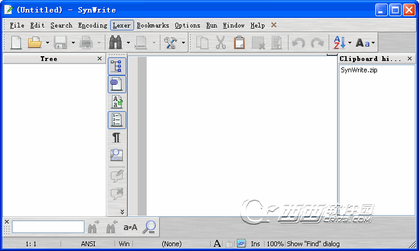Image resolution: width=419 pixels, height=251 pixels.
Task: Click the printer icon
Action: (x=86, y=42)
